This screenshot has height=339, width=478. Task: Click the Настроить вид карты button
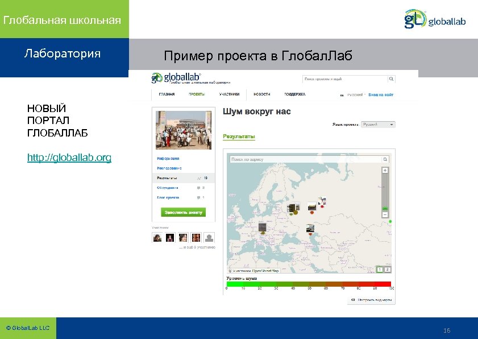tap(371, 300)
